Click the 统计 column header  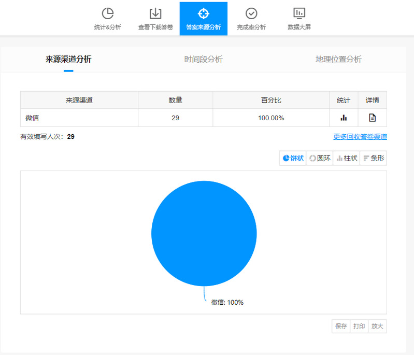pyautogui.click(x=344, y=100)
